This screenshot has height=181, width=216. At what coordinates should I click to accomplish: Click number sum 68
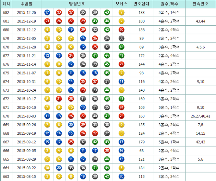(141, 151)
